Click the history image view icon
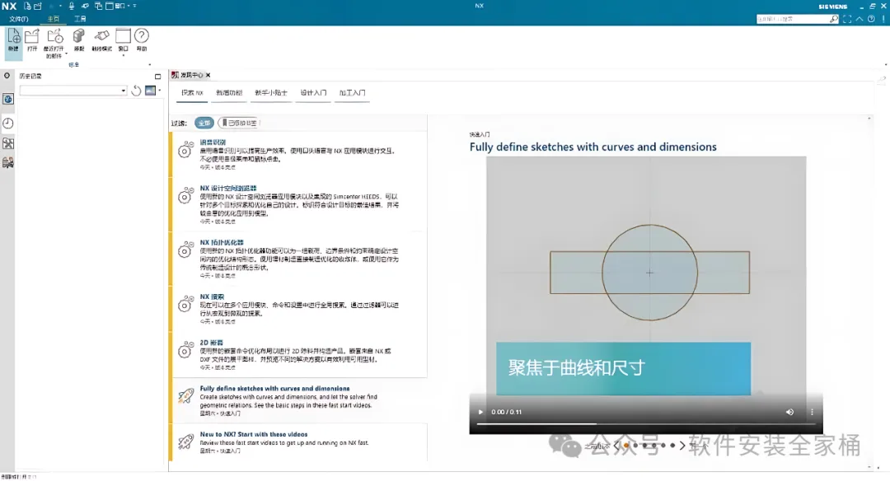This screenshot has height=481, width=890. (x=151, y=91)
